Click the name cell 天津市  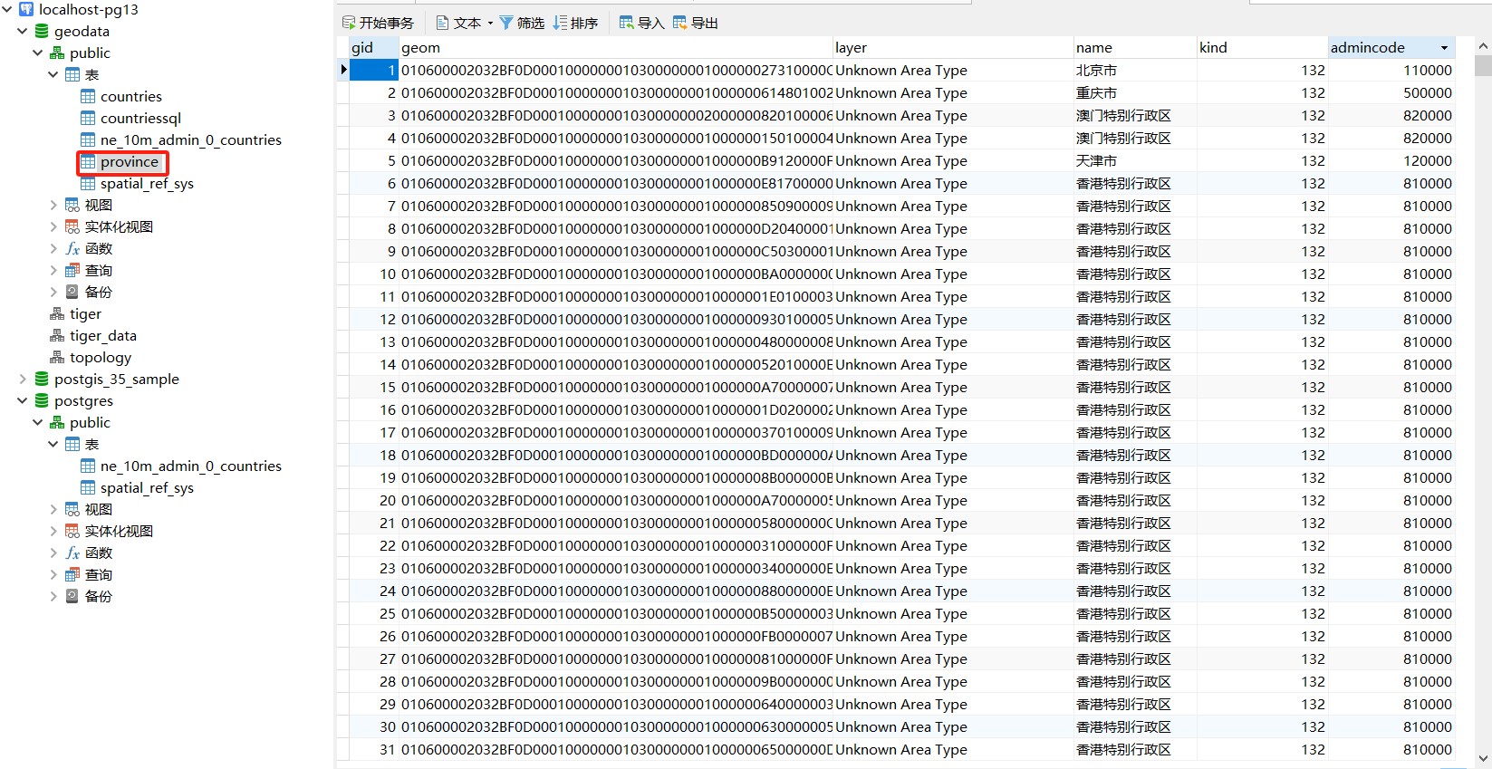[x=1135, y=160]
